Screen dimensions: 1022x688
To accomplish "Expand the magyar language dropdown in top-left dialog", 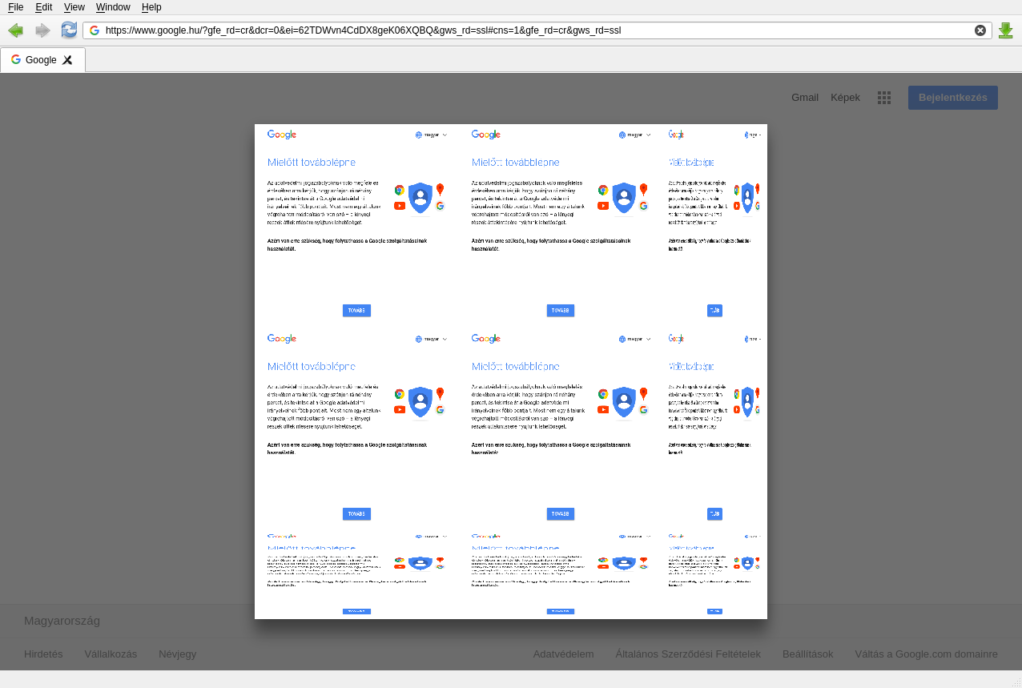I will coord(432,135).
